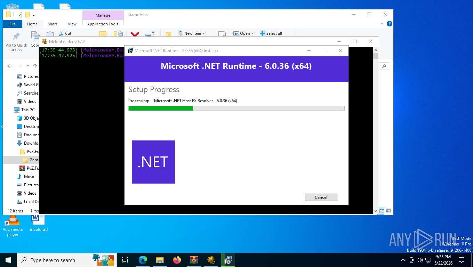Open the Quick Access Toolbar customize dropdown
This screenshot has width=473, height=267.
(x=34, y=15)
